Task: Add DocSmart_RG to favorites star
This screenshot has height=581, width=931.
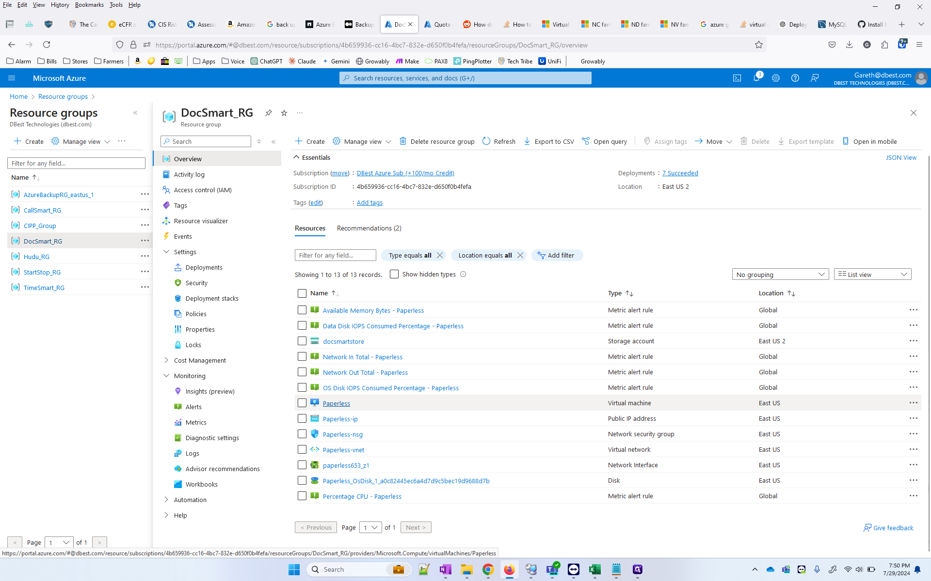Action: (x=284, y=113)
